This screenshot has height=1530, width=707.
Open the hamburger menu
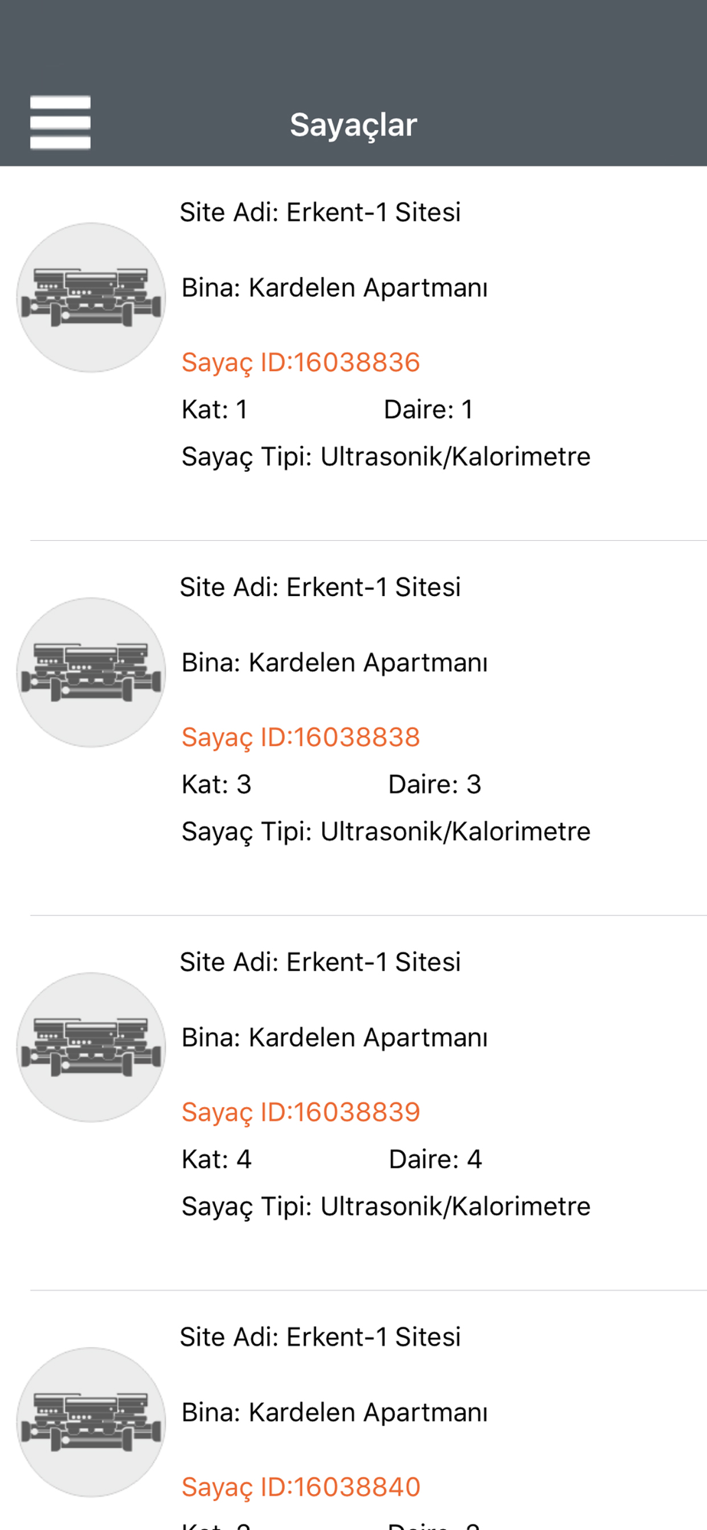[60, 122]
